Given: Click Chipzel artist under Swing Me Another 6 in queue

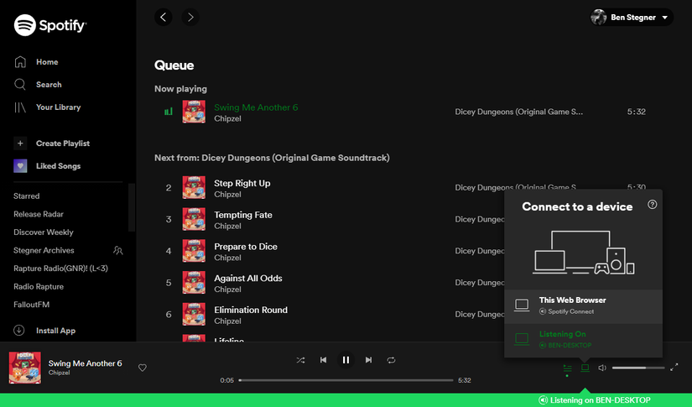Looking at the screenshot, I should (x=227, y=119).
